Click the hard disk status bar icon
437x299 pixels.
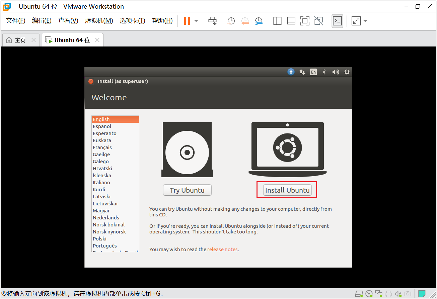tap(359, 294)
